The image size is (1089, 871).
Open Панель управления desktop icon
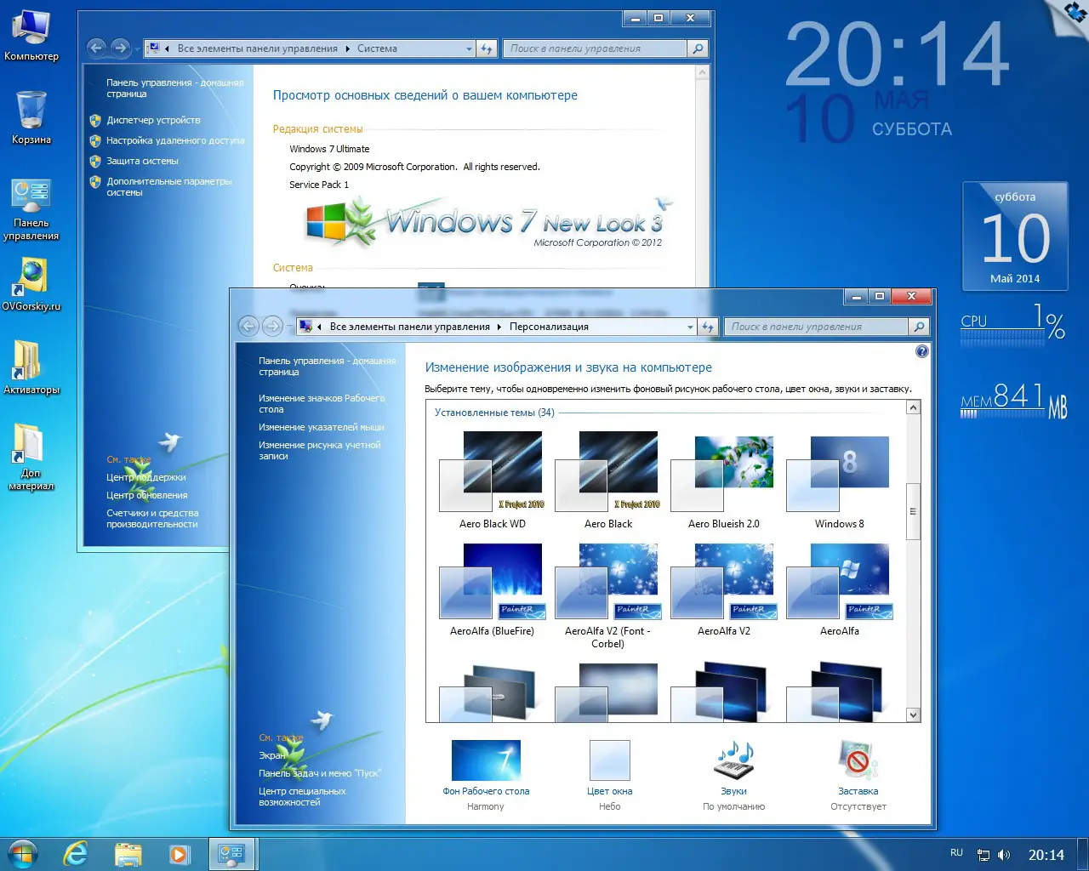[31, 210]
